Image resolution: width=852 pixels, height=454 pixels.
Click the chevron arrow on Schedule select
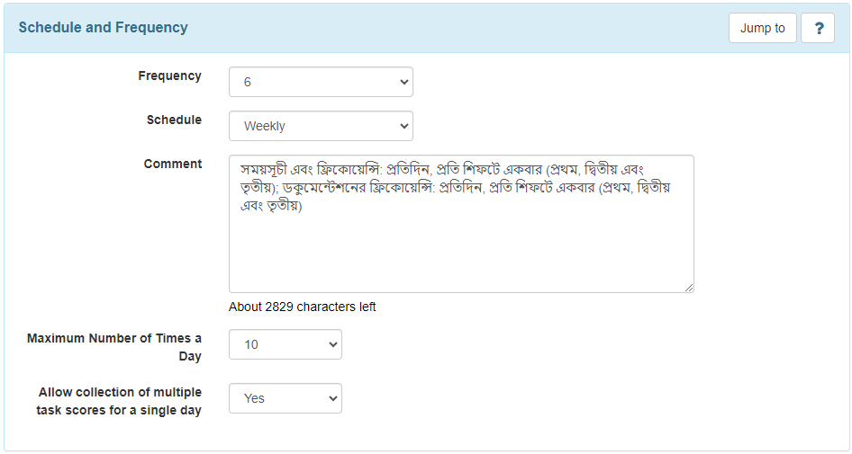click(x=403, y=126)
